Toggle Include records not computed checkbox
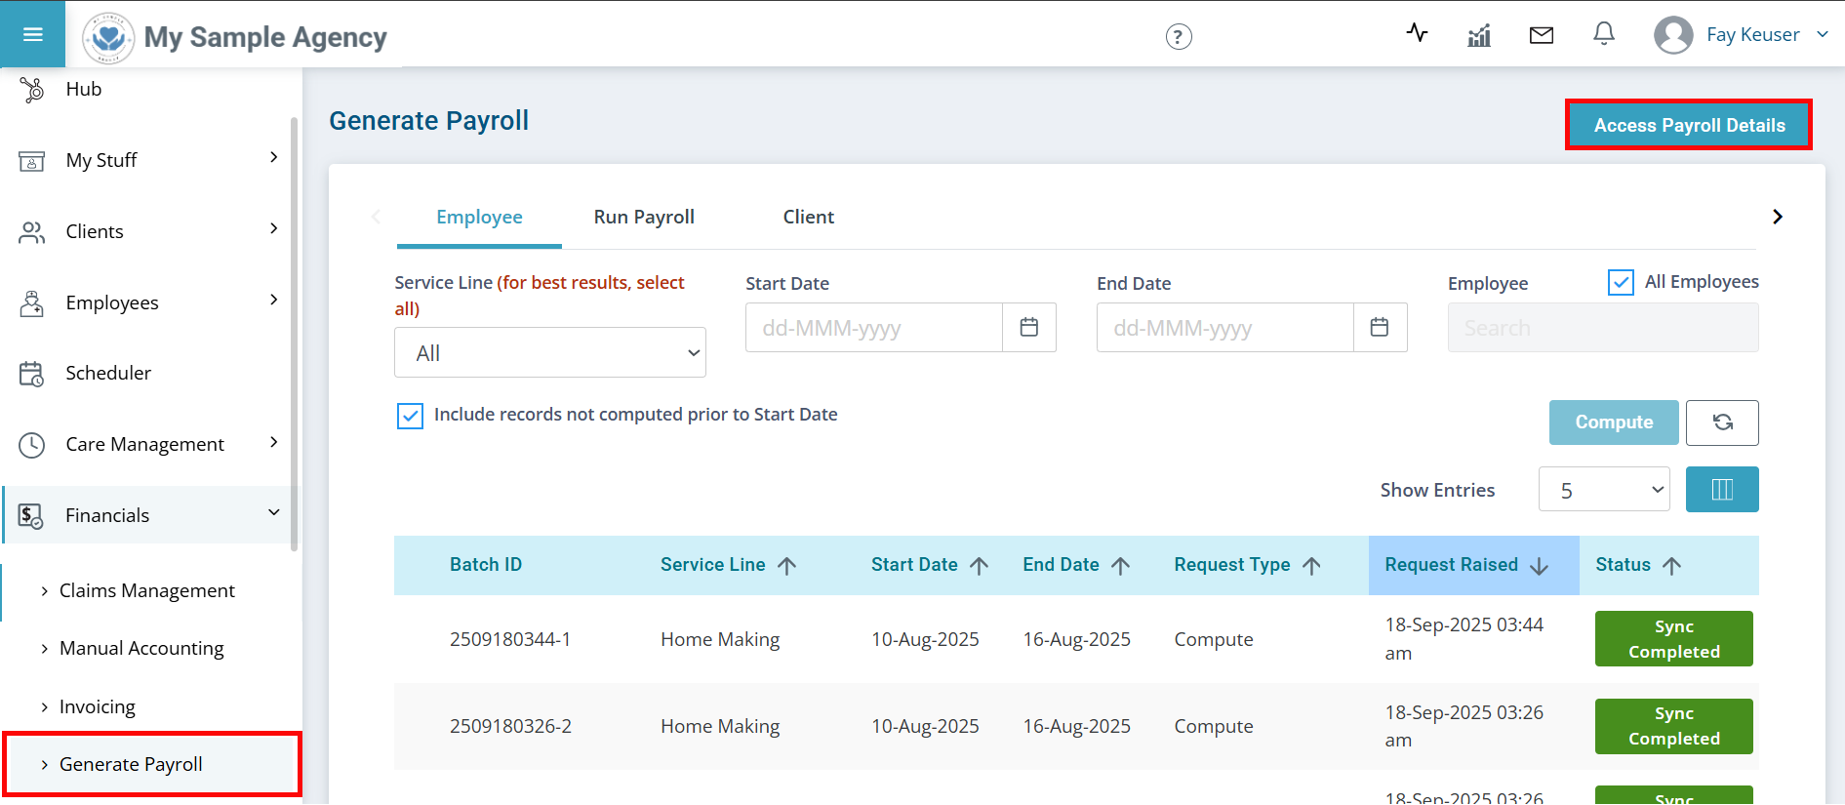The image size is (1845, 805). 410,416
